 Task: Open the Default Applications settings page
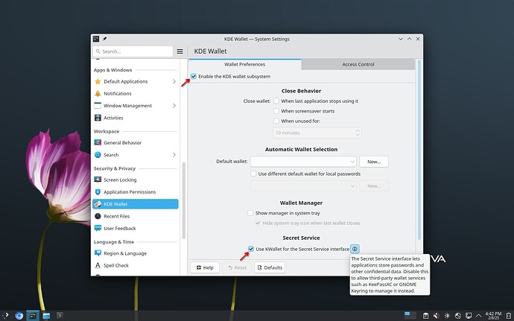point(135,81)
